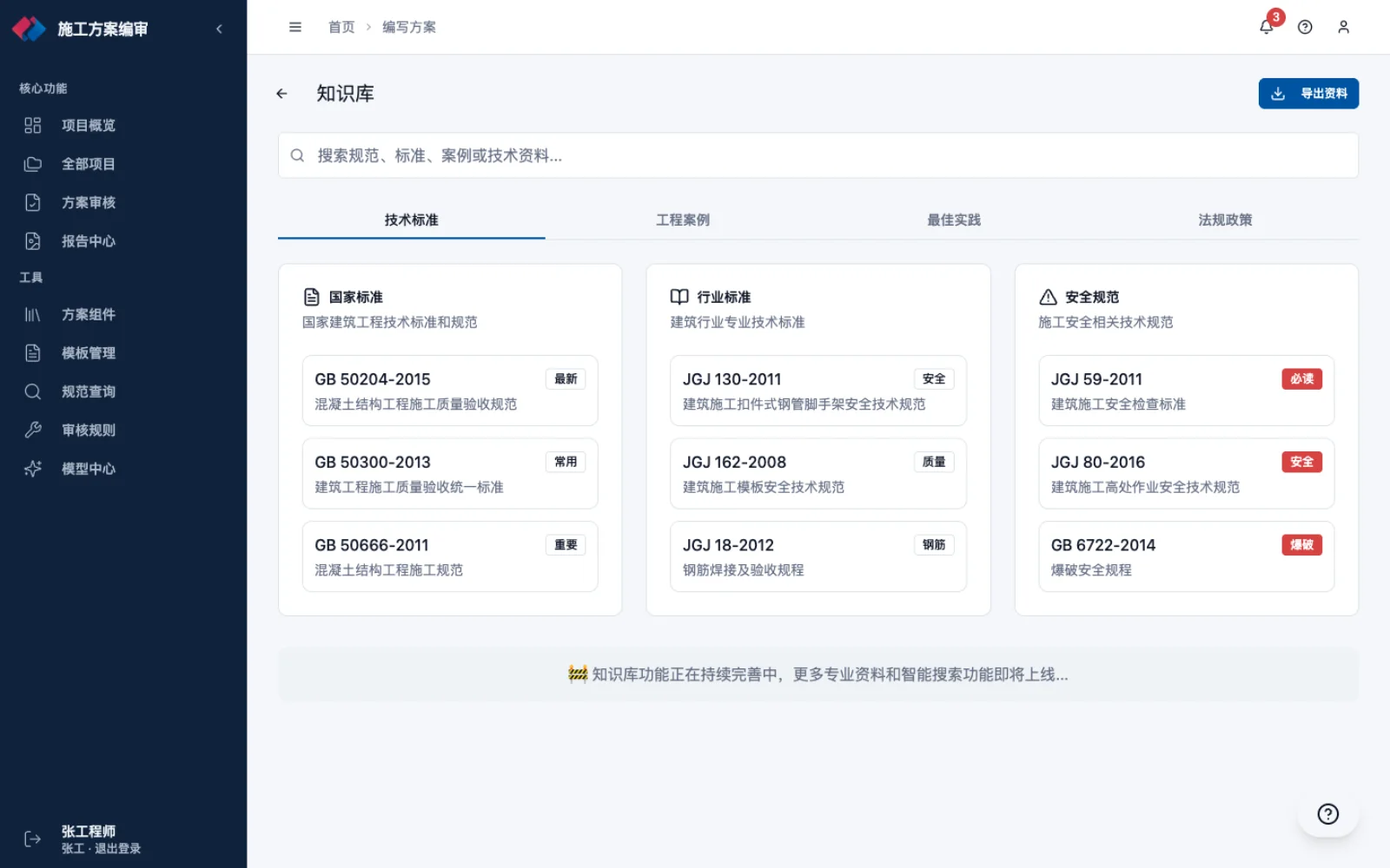Open the JGJ 130-2011 scaffold standard
This screenshot has width=1390, height=868.
click(818, 391)
